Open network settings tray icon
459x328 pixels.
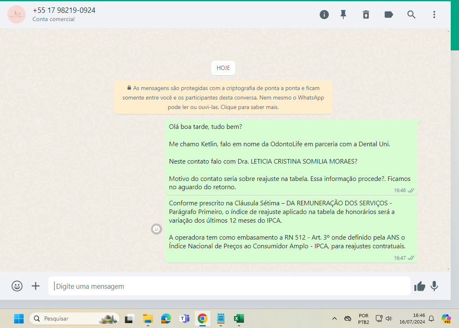[379, 318]
